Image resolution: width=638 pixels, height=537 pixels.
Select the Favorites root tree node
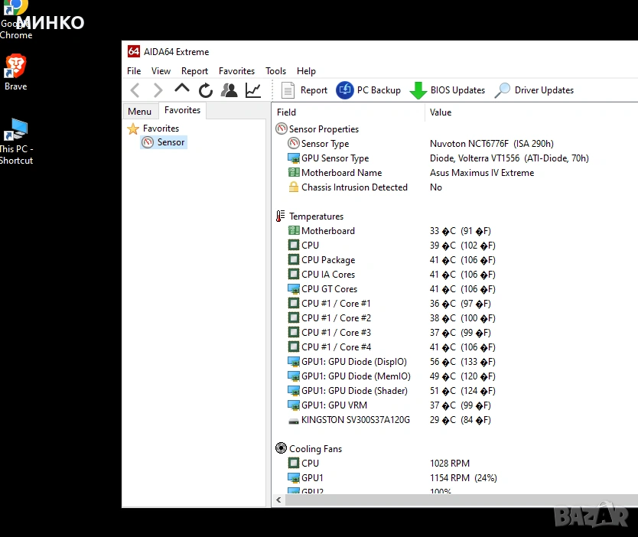coord(161,129)
